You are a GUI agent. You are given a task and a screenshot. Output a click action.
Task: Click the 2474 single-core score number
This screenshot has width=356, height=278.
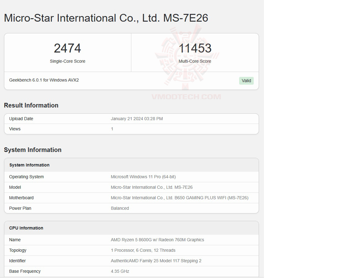coord(67,48)
